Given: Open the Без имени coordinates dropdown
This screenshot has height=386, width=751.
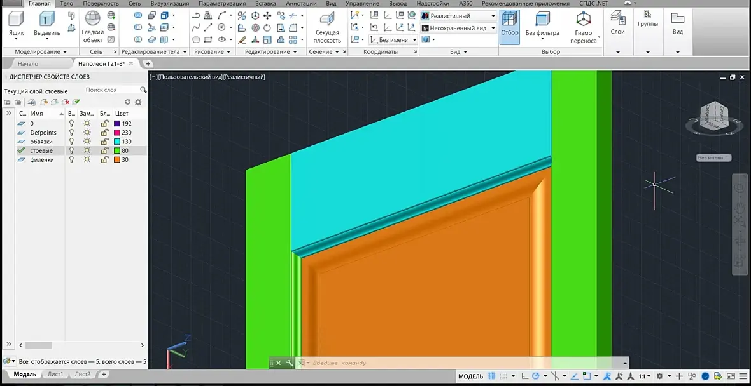Looking at the screenshot, I should [x=393, y=40].
